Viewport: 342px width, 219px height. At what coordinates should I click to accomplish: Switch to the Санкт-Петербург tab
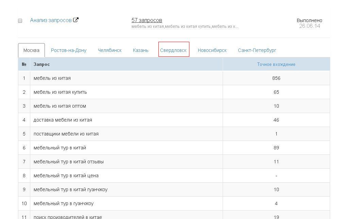point(257,50)
